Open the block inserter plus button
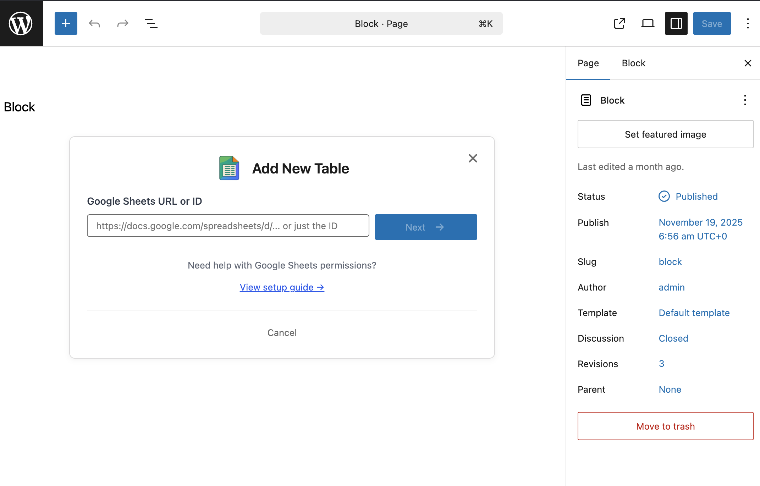The width and height of the screenshot is (760, 486). pos(66,23)
